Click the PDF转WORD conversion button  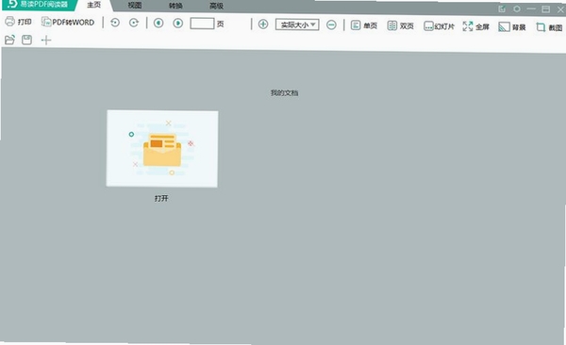point(68,22)
